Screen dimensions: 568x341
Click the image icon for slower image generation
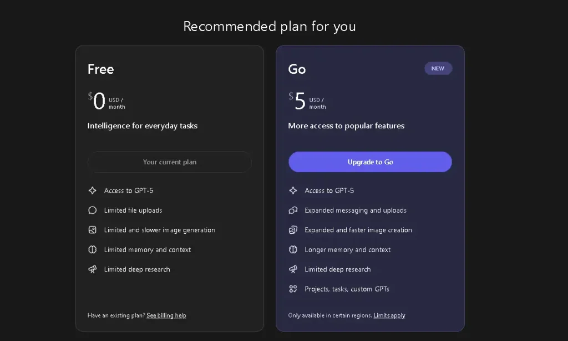[93, 230]
